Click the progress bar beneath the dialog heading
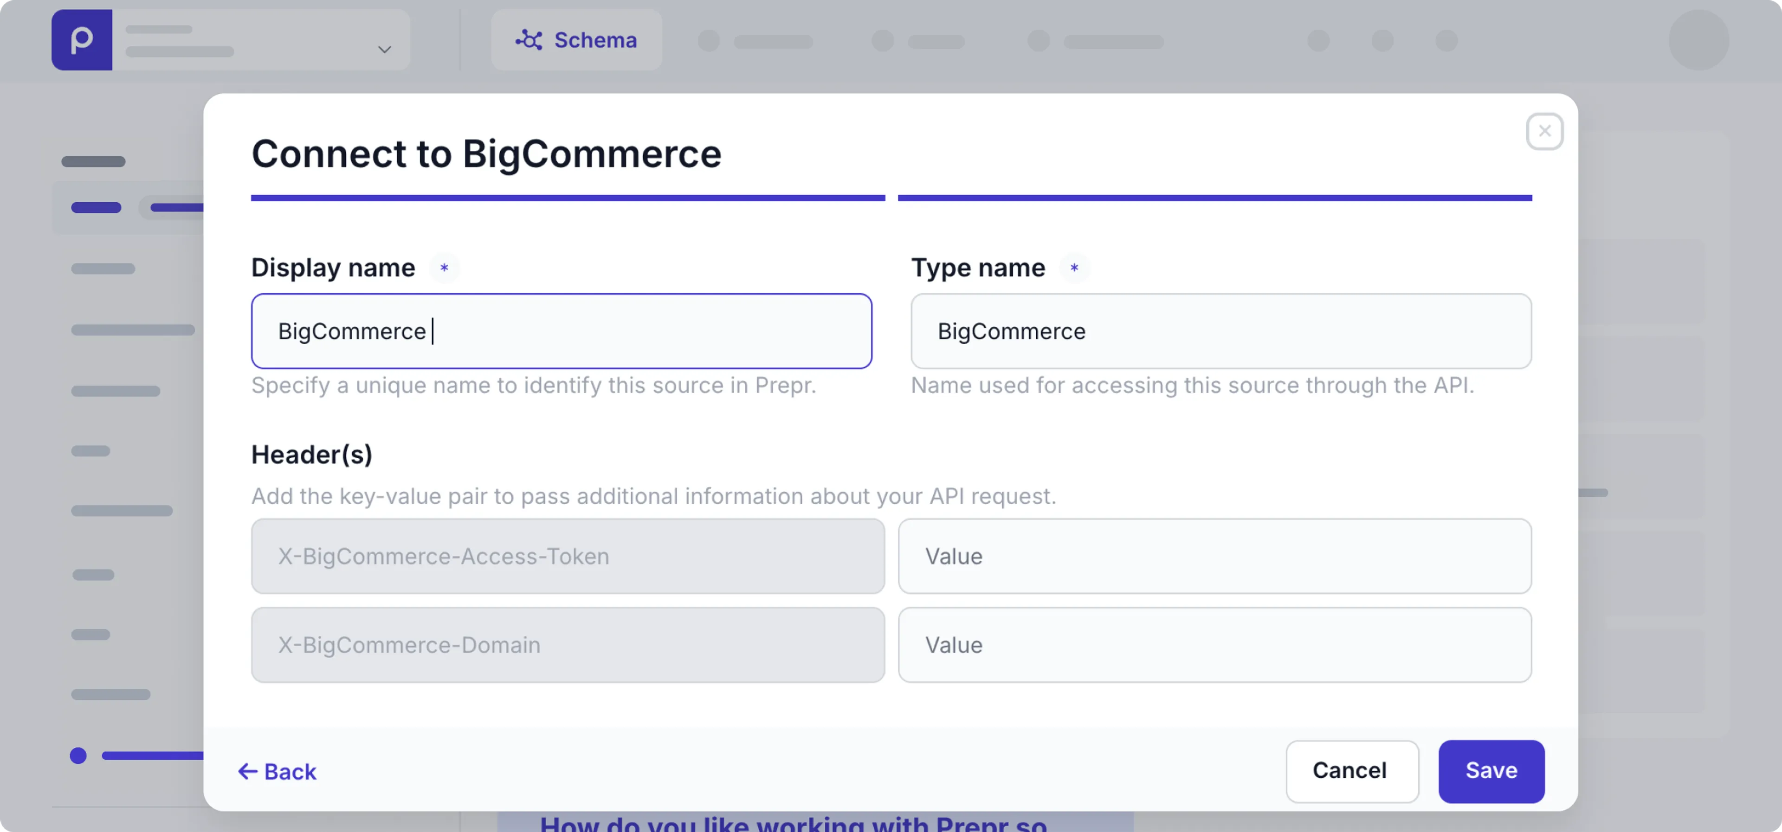This screenshot has width=1782, height=832. (567, 198)
